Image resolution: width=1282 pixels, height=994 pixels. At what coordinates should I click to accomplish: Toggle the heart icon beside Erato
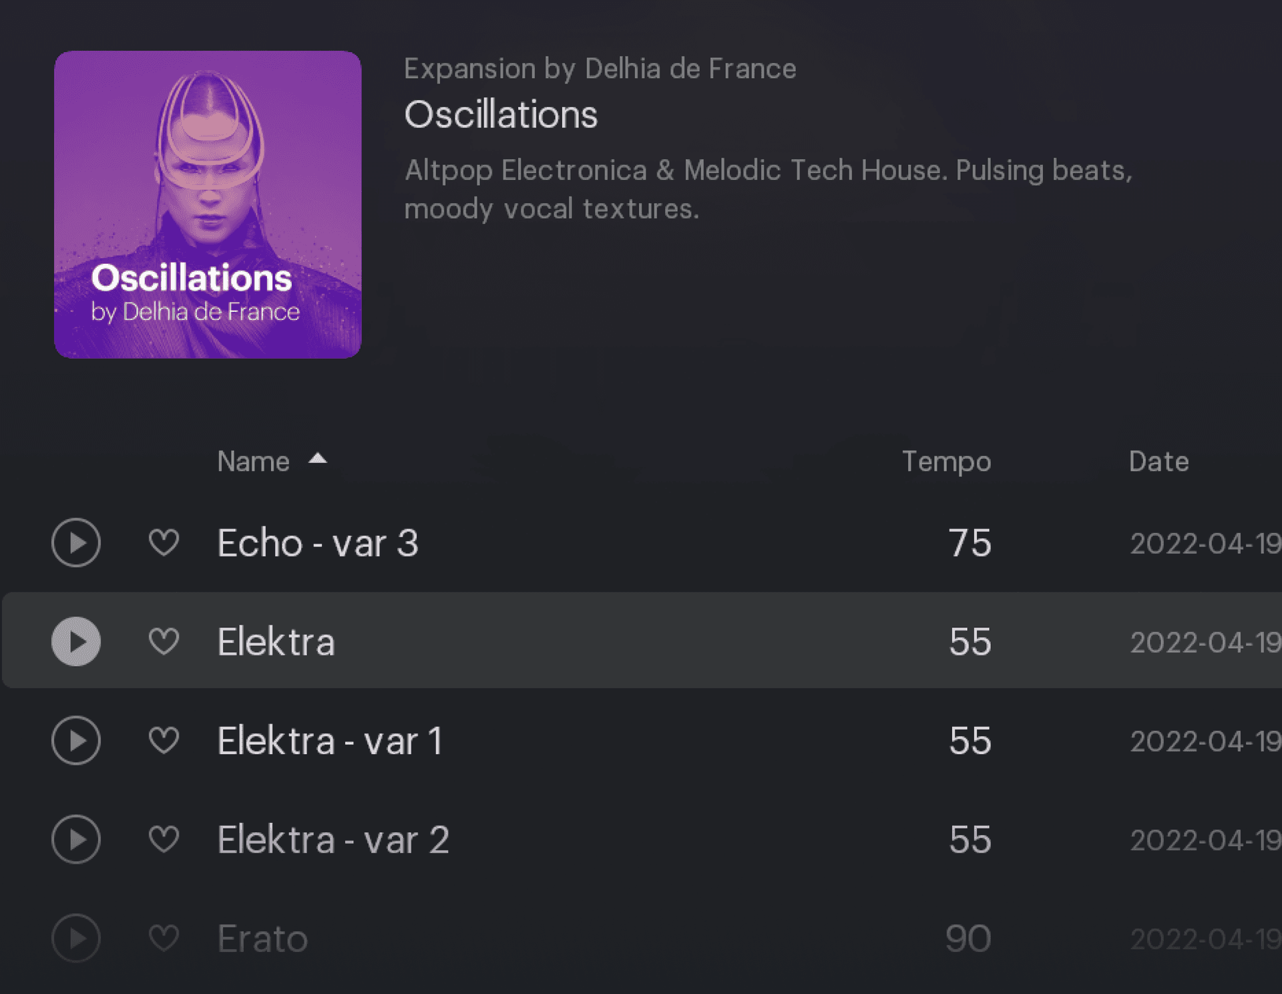click(164, 938)
